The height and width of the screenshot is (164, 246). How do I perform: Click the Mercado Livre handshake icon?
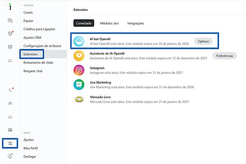pos(79,99)
